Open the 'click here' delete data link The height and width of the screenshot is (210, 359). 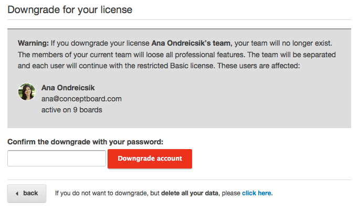[257, 193]
